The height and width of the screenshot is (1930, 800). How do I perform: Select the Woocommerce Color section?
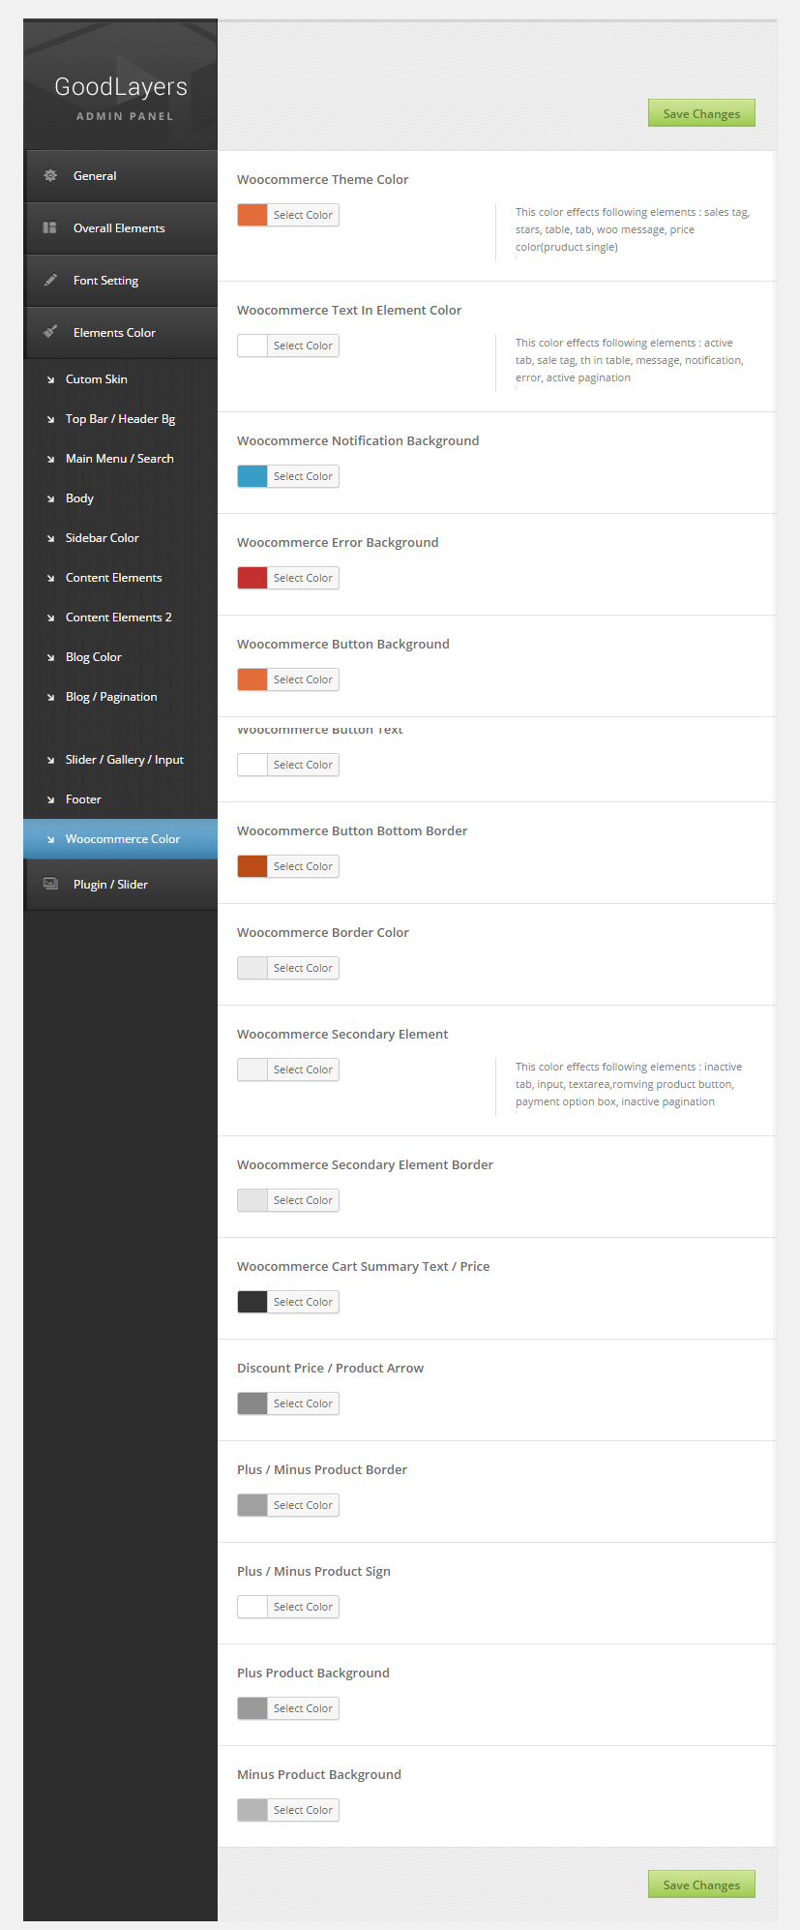(x=120, y=839)
